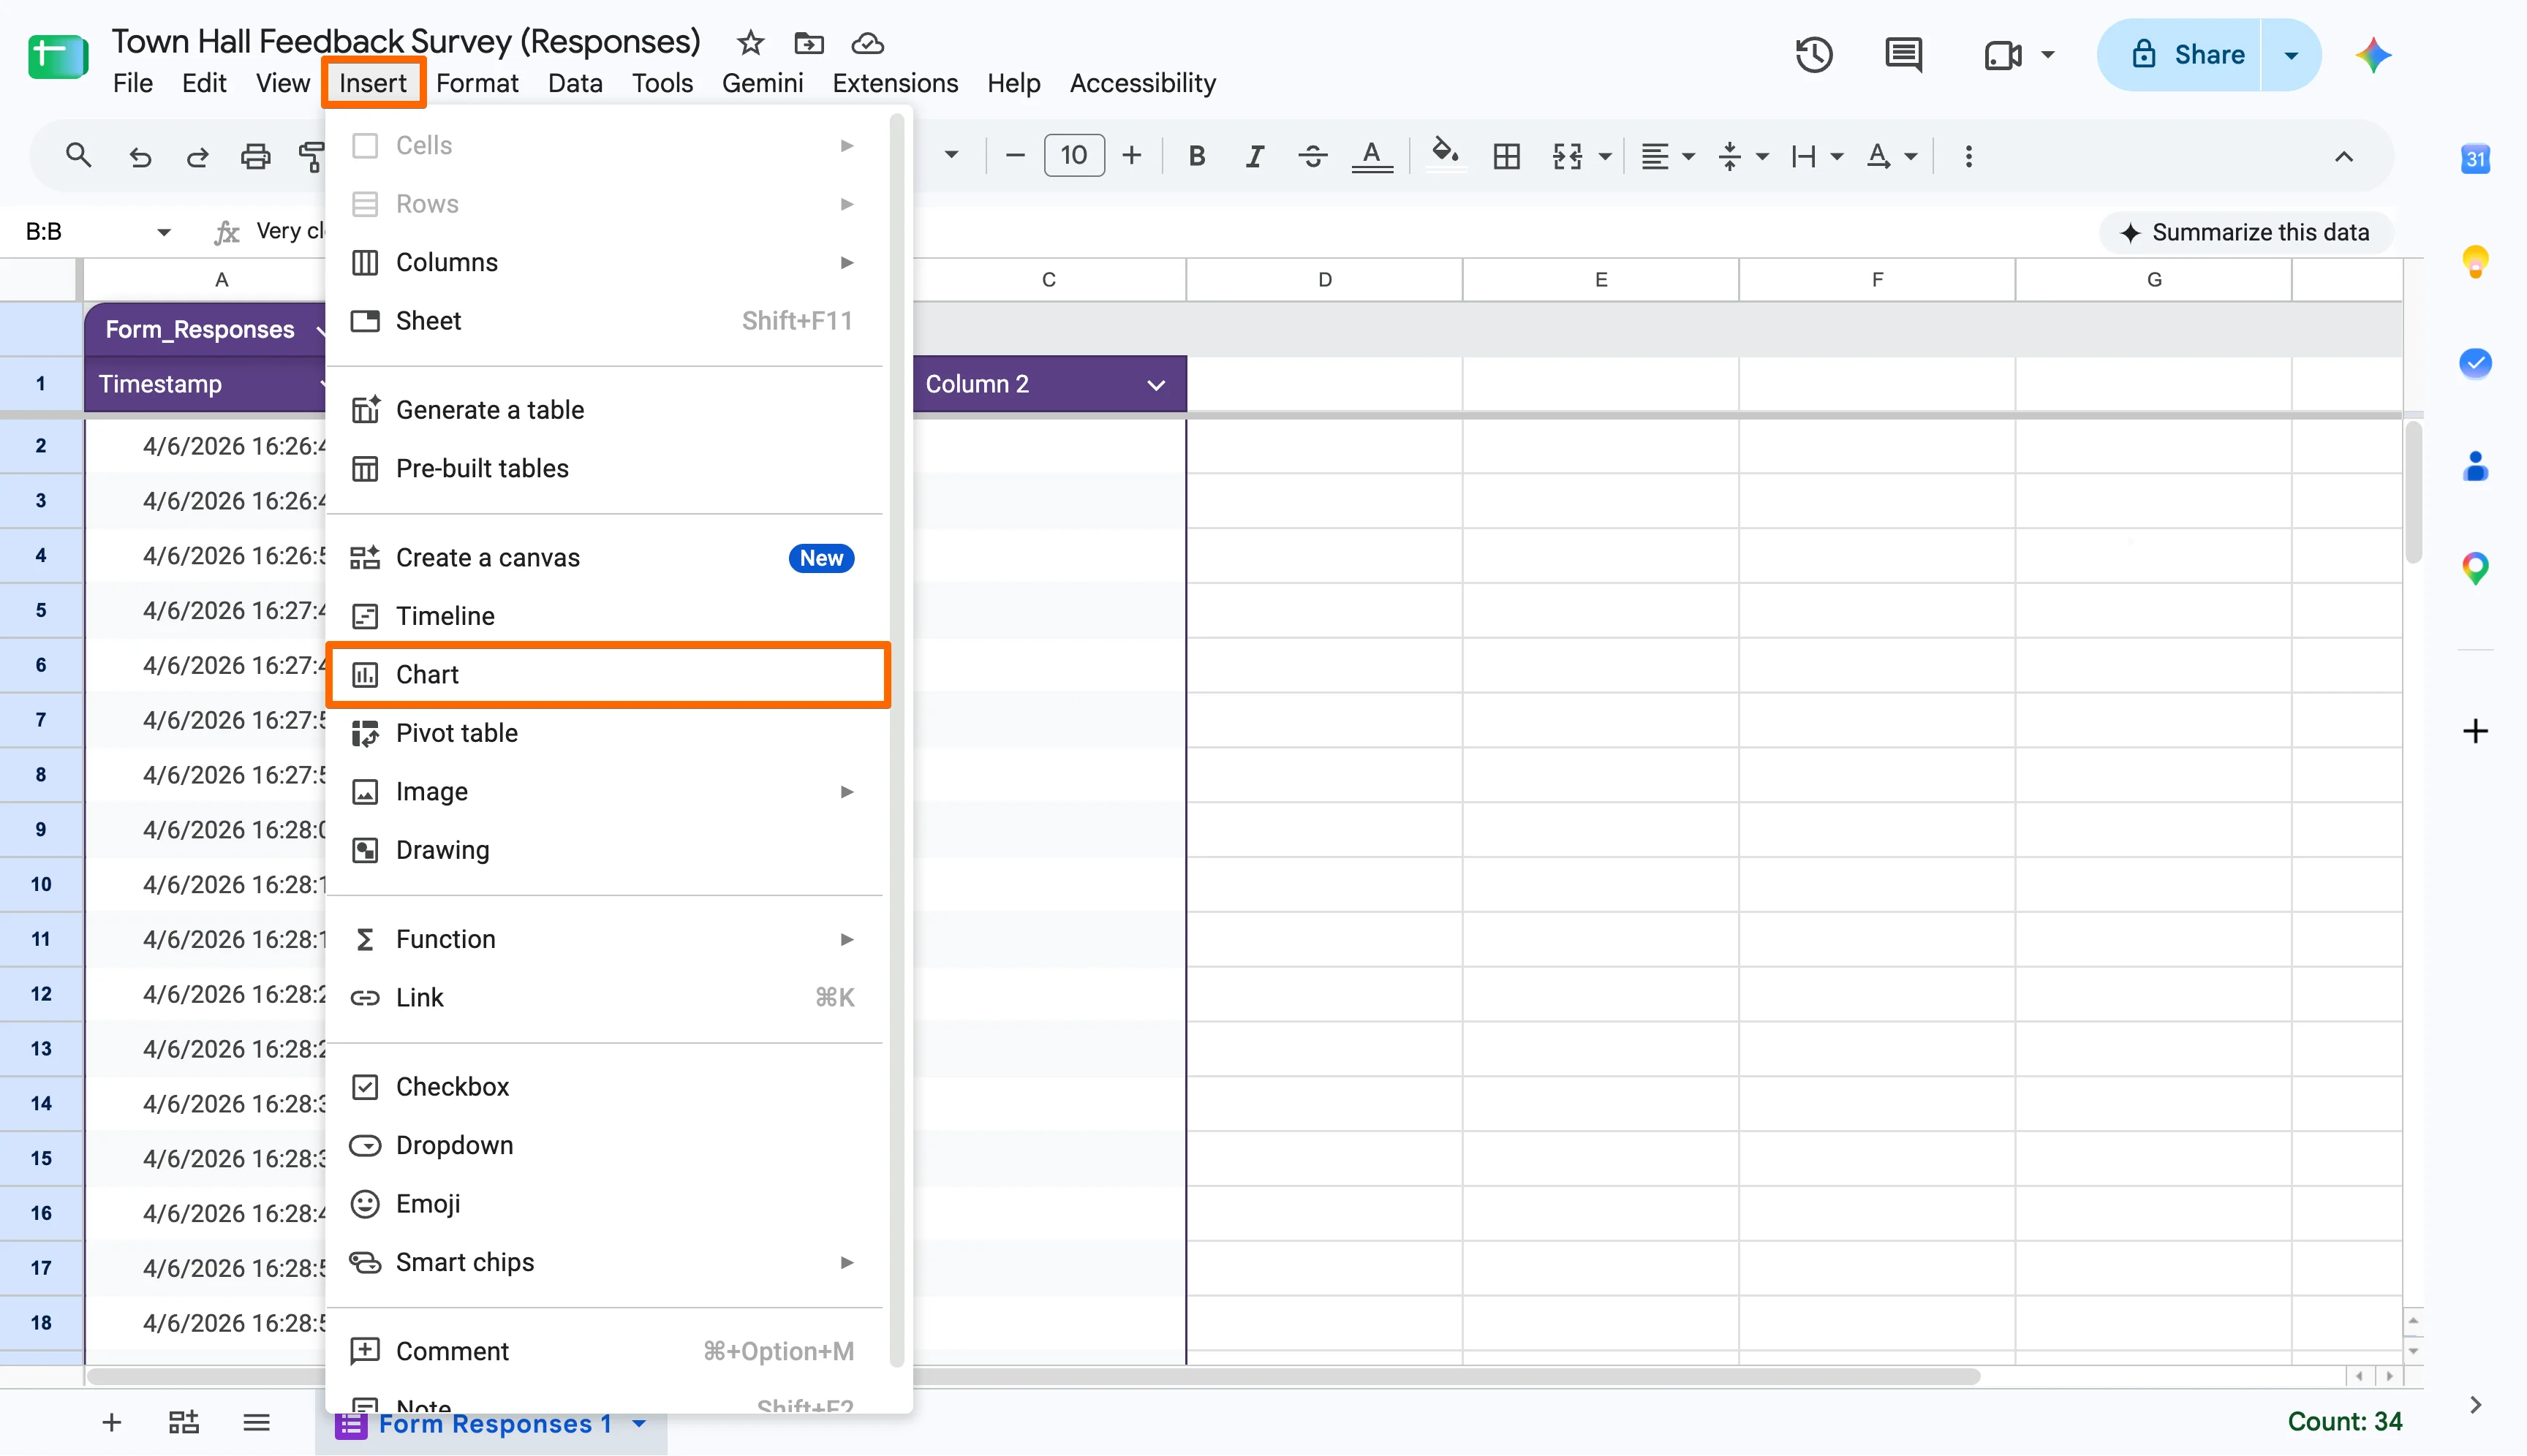Open the comments icon

1903,55
